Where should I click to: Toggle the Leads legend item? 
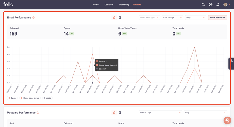coord(47,98)
